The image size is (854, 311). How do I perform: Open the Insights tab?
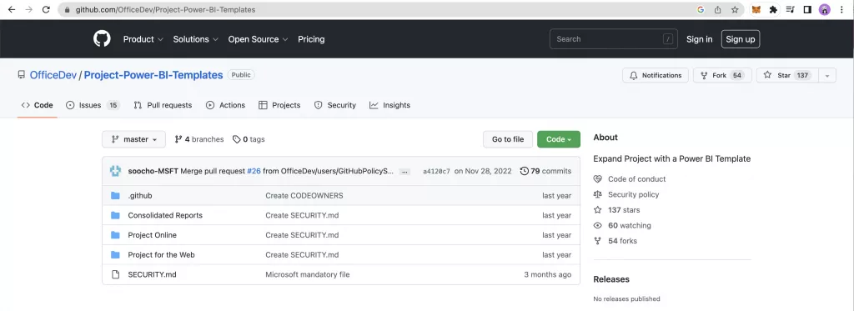point(389,105)
